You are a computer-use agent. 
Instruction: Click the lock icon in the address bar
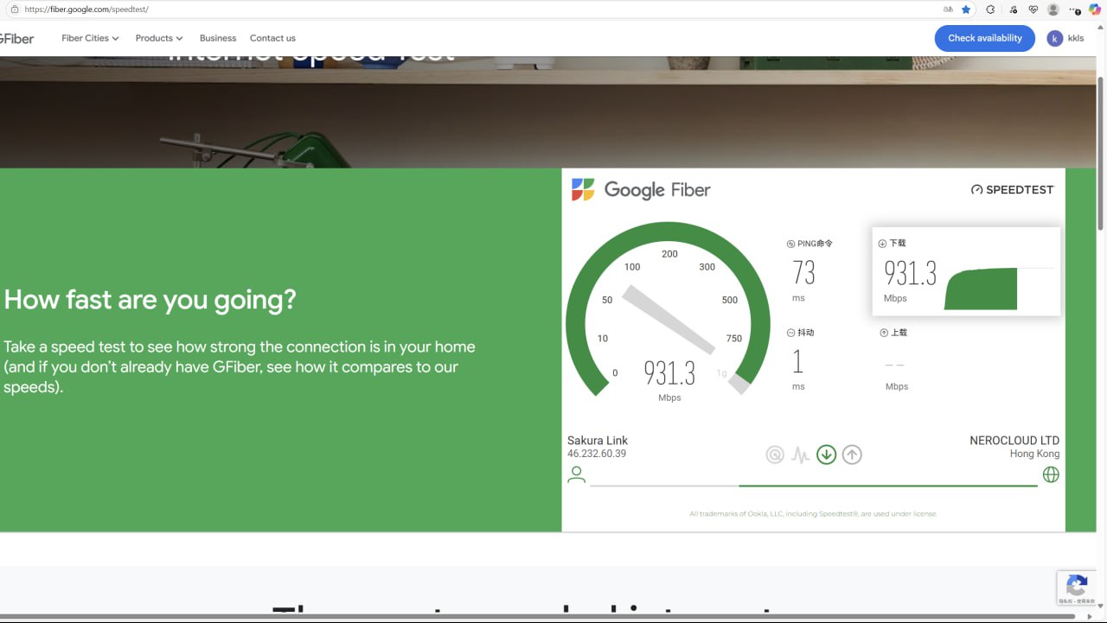click(x=14, y=9)
